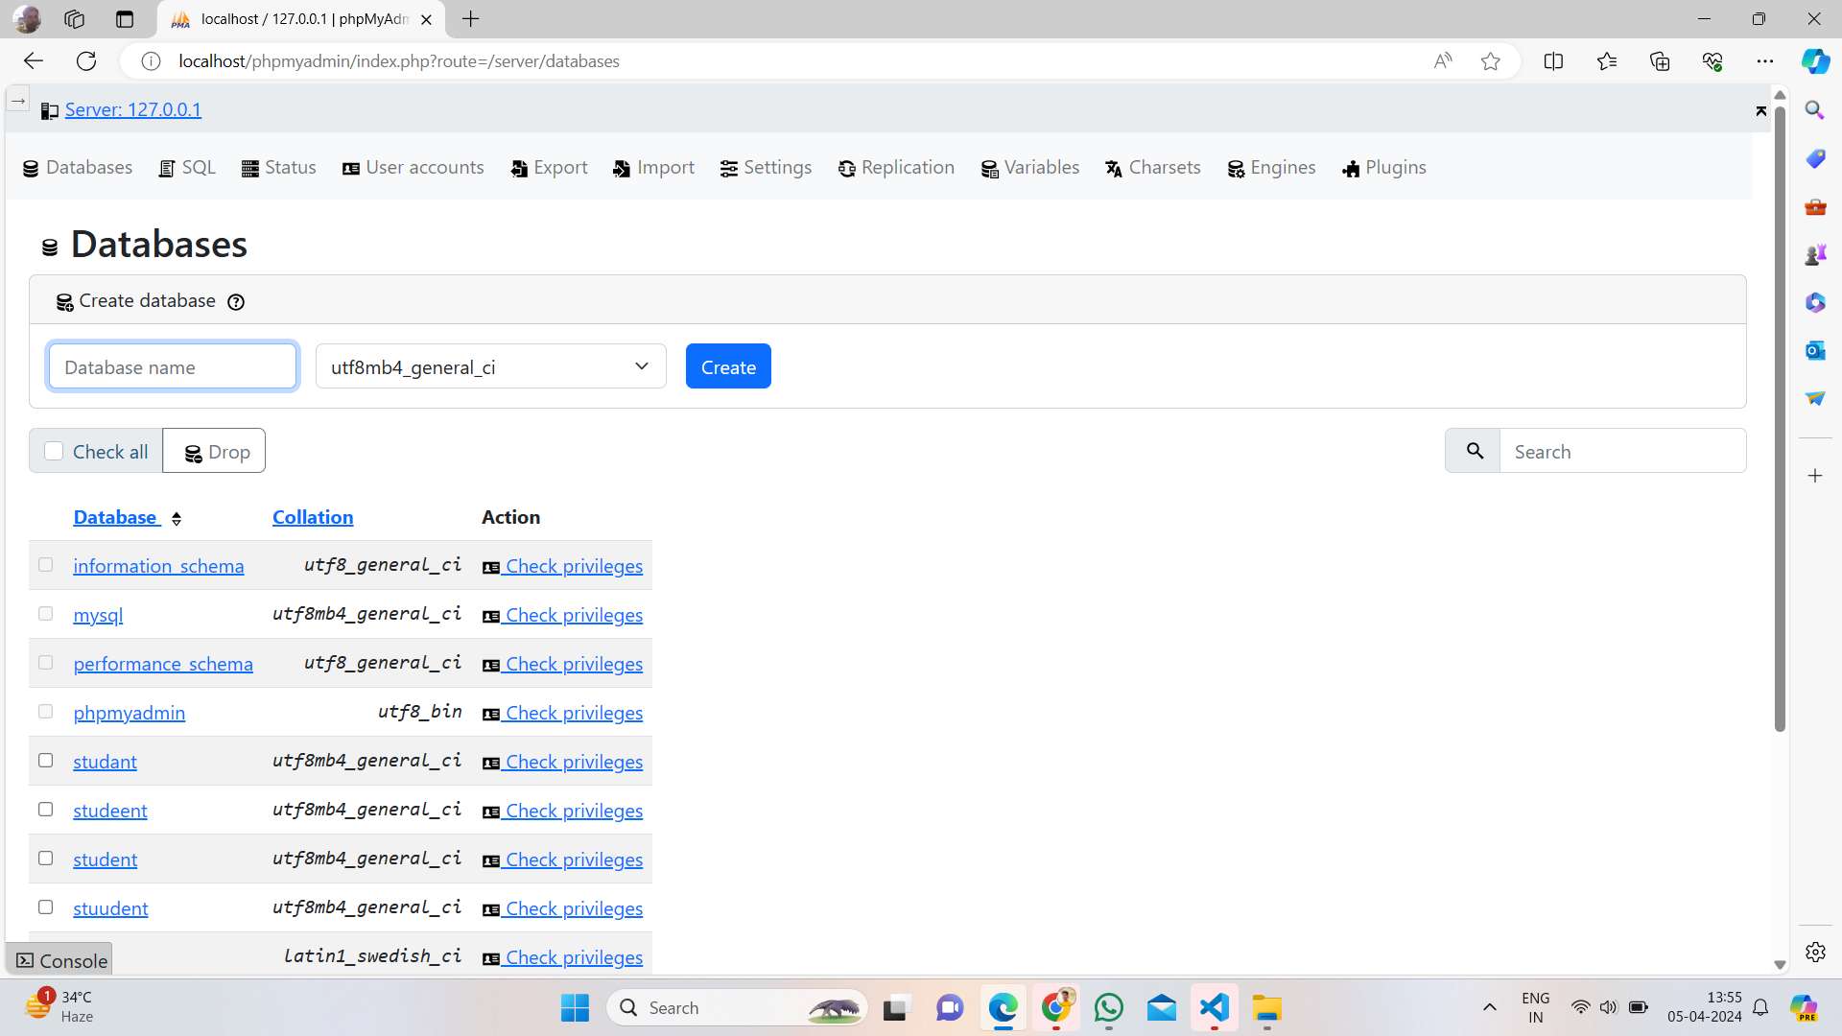Click the Databases icon in navigation

(29, 167)
